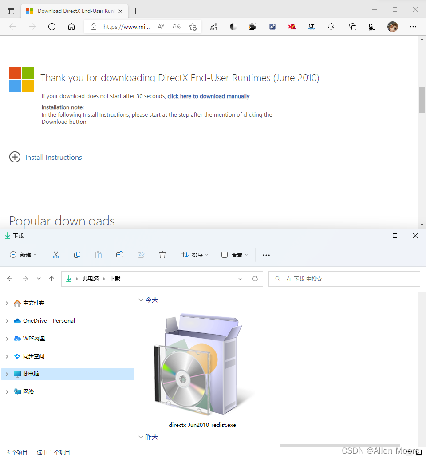Open the translate page icon
The width and height of the screenshot is (426, 458).
point(177,27)
